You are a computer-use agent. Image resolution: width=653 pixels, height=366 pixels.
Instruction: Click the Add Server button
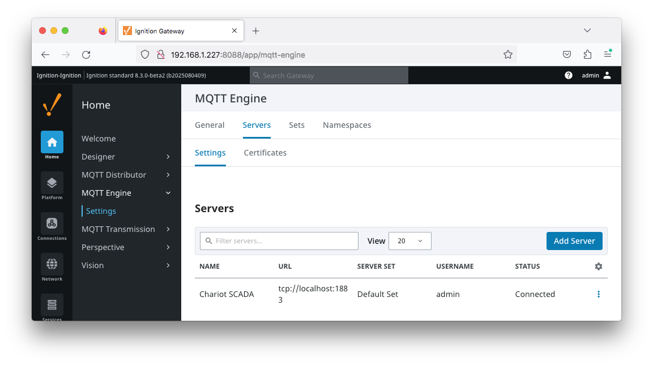[574, 241]
